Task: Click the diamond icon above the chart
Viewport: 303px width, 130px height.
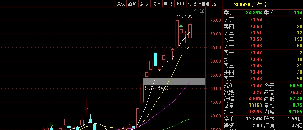Action: tap(196, 11)
